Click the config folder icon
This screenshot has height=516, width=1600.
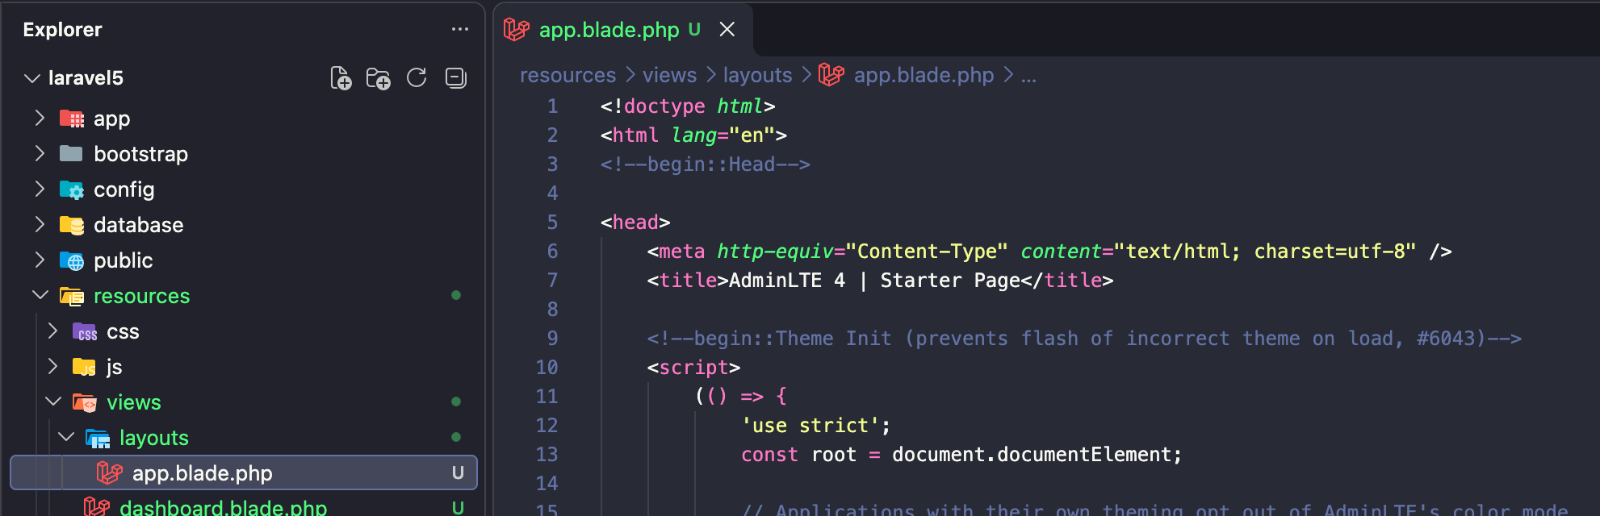tap(72, 190)
